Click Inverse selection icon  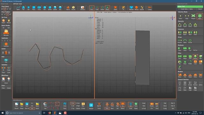pyautogui.click(x=190, y=83)
